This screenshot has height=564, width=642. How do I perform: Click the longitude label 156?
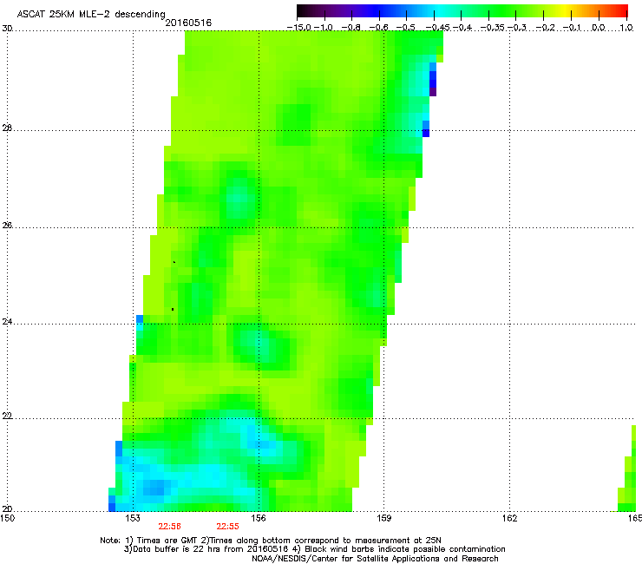tap(259, 518)
